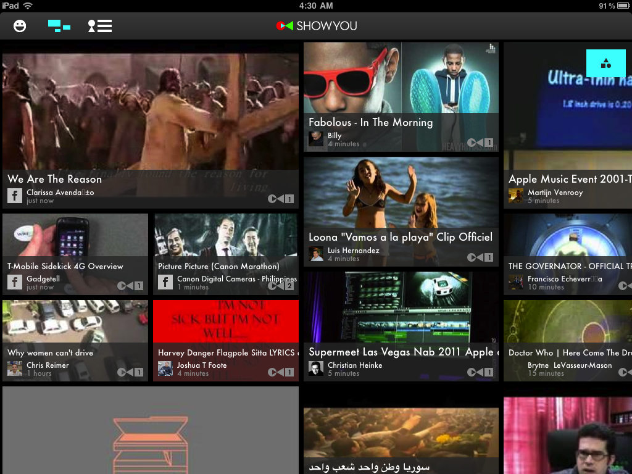
Task: Play Supermeet Las Vegas Nab 2011 video
Action: pos(401,326)
